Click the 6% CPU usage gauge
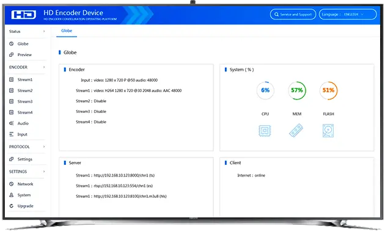 click(265, 90)
